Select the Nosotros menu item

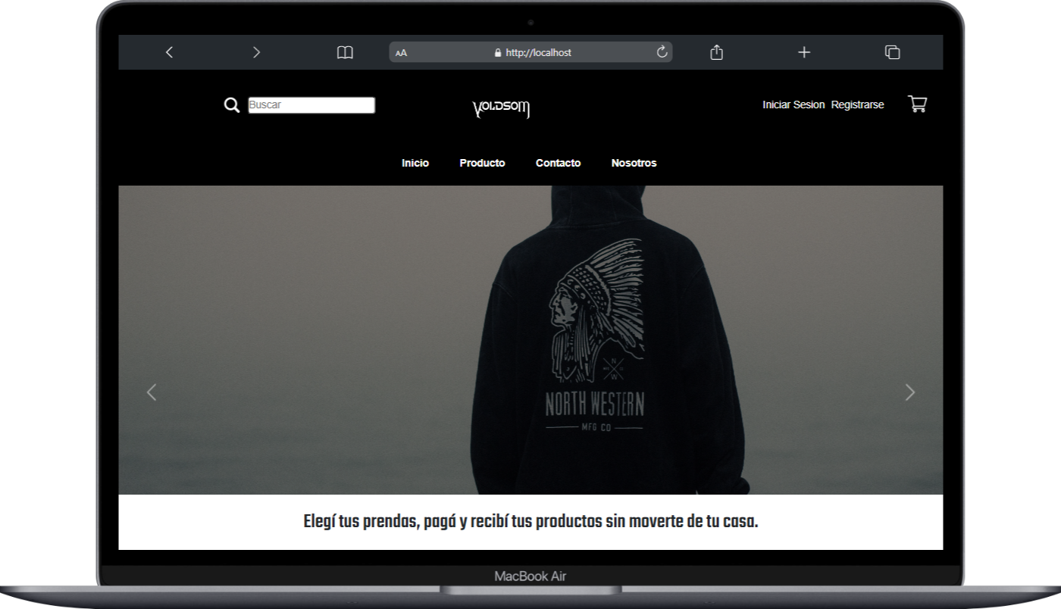[634, 163]
